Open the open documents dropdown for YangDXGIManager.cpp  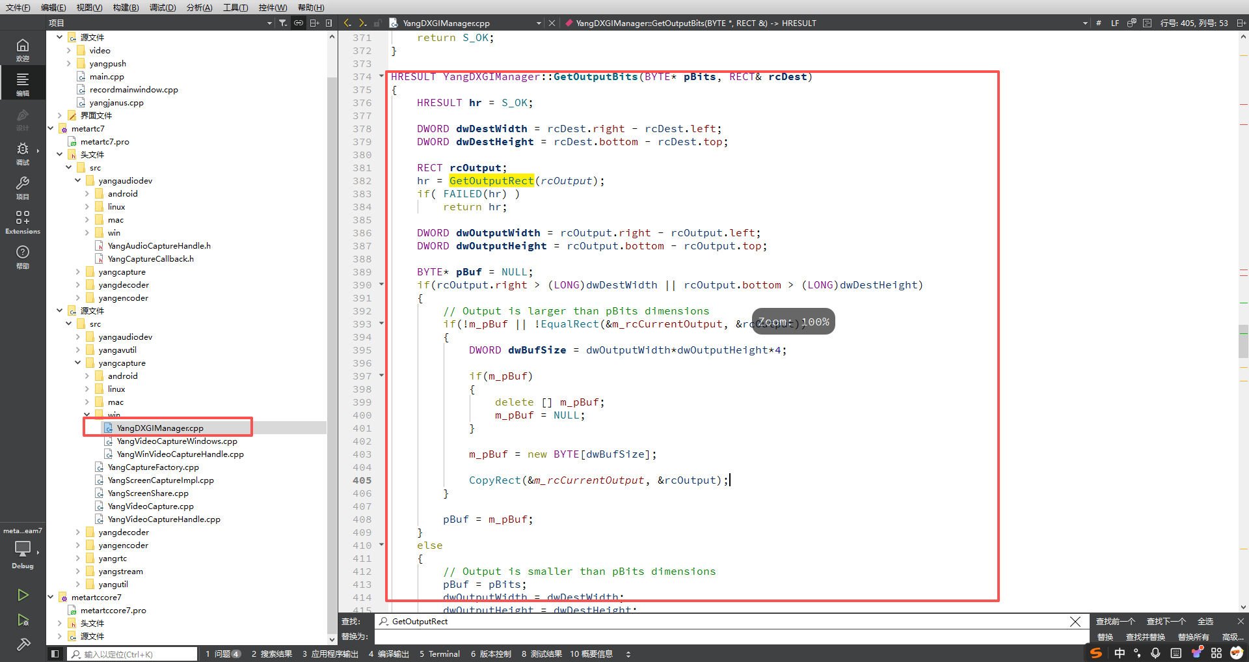(539, 23)
